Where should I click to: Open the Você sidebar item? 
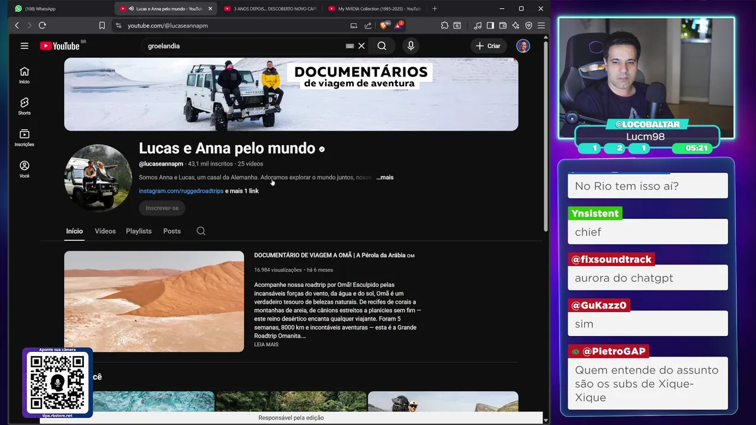[x=24, y=169]
